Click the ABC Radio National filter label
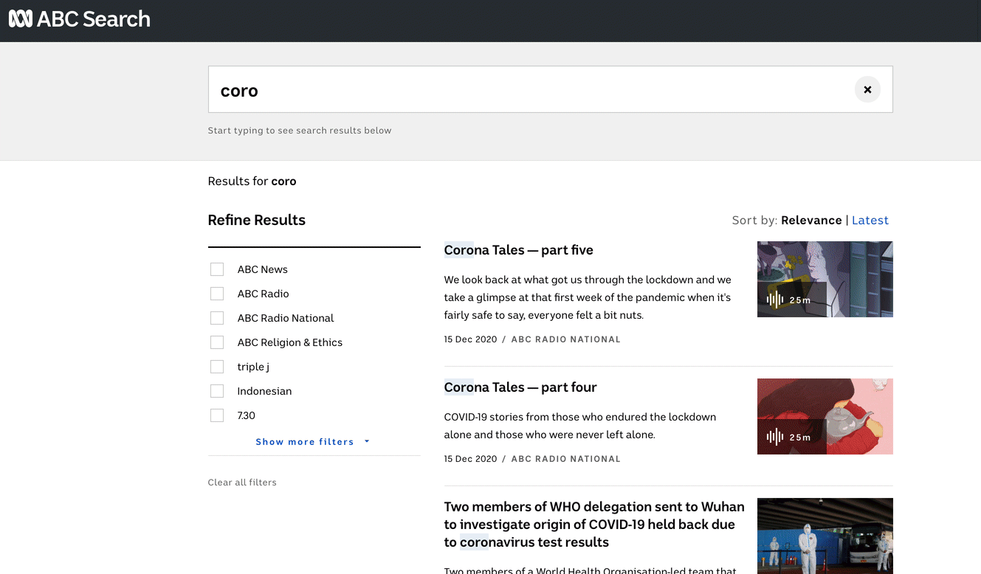The width and height of the screenshot is (981, 574). point(286,318)
